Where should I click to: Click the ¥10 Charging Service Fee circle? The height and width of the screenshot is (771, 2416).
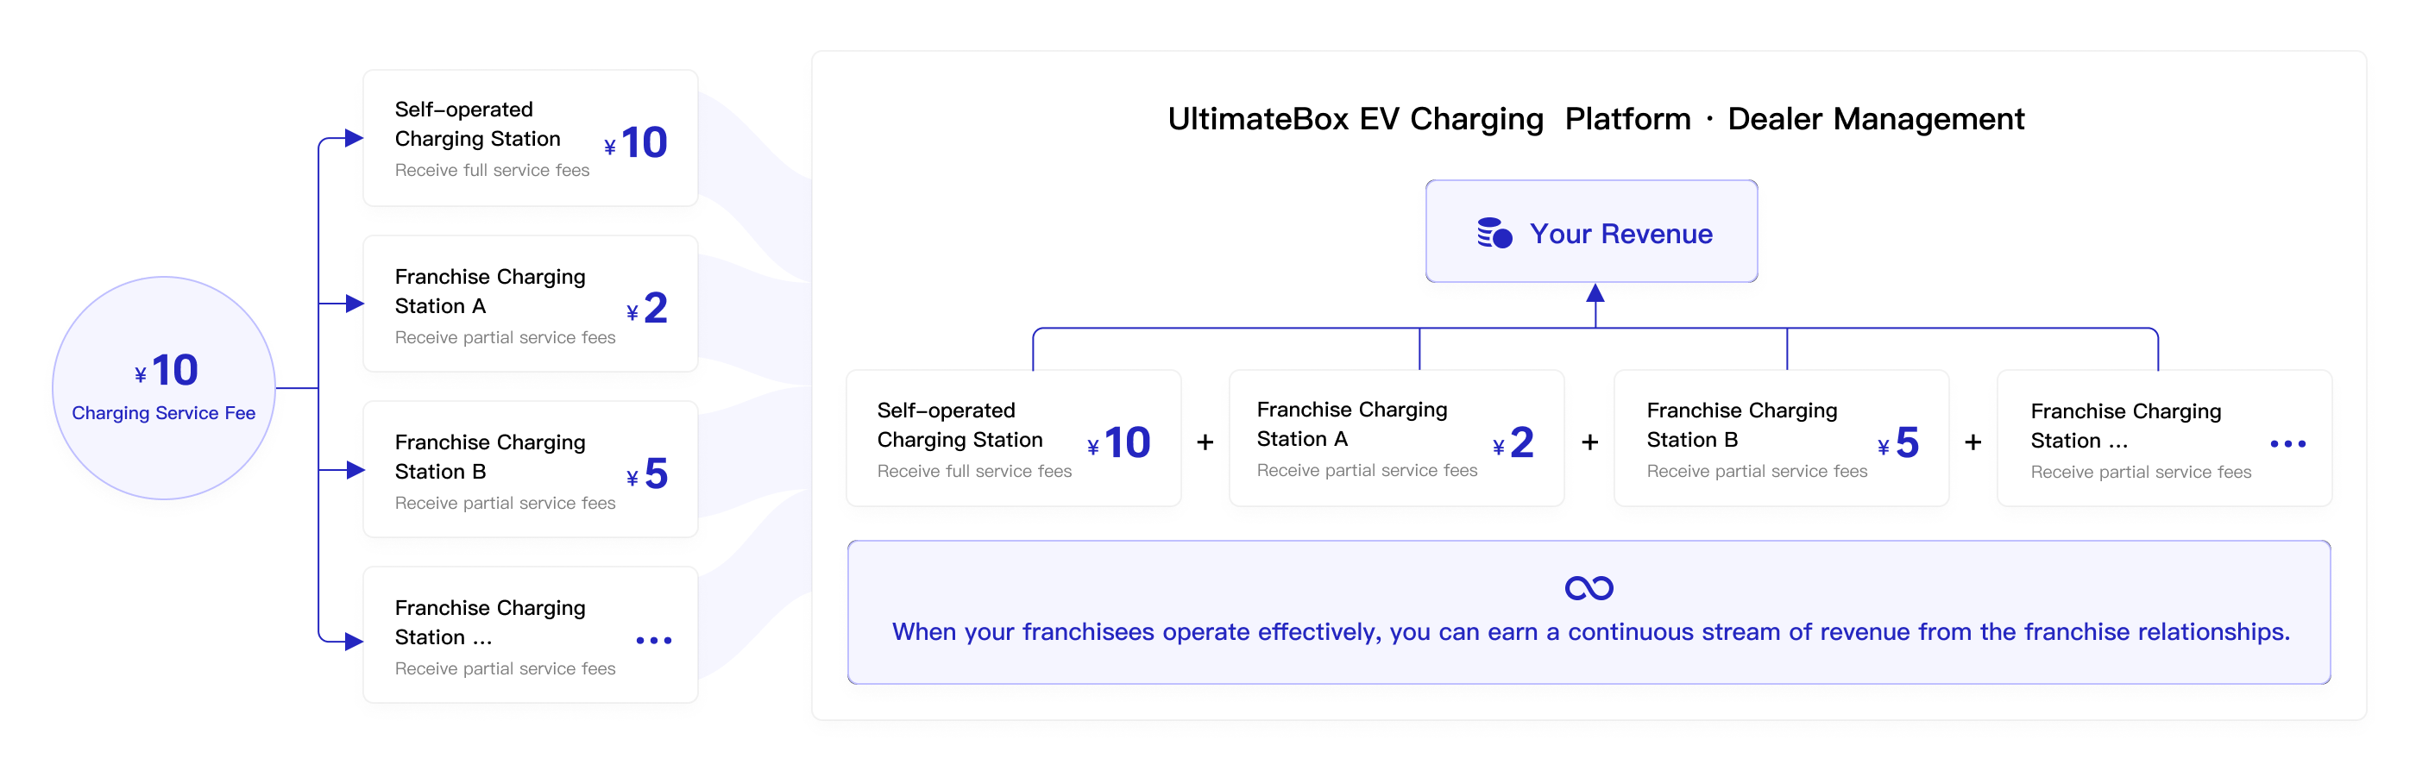pos(164,387)
